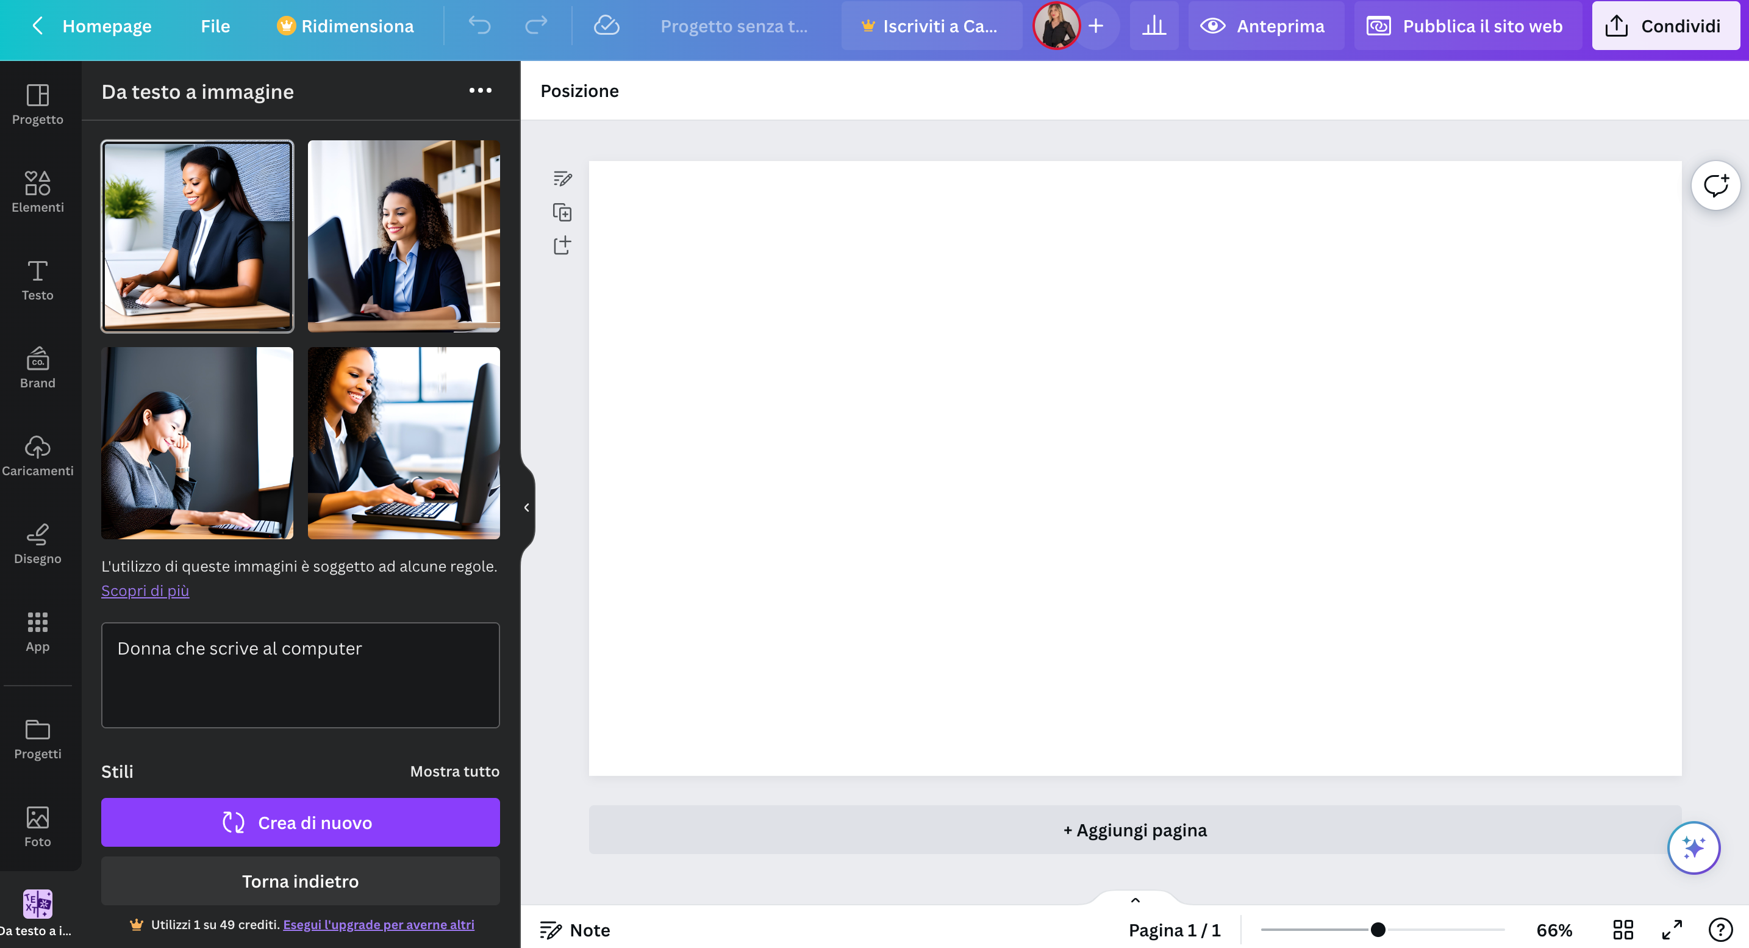Click + Aggiungi pagina button
The height and width of the screenshot is (948, 1749).
1134,829
